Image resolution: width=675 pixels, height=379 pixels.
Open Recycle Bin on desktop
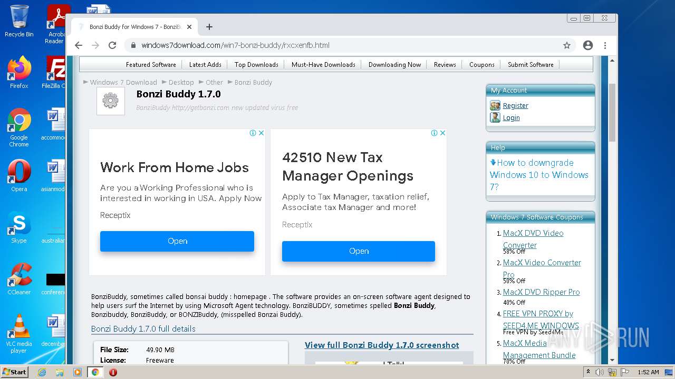(19, 21)
